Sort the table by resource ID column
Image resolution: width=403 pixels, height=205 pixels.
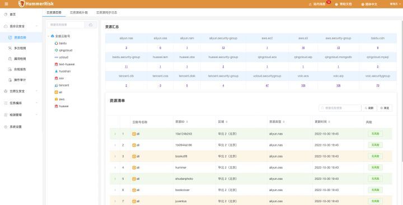181,122
